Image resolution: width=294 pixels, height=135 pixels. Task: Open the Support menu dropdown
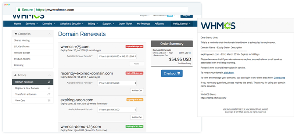pyautogui.click(x=108, y=24)
